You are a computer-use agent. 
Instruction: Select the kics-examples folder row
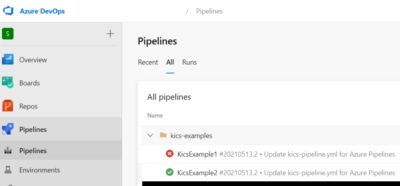point(191,136)
